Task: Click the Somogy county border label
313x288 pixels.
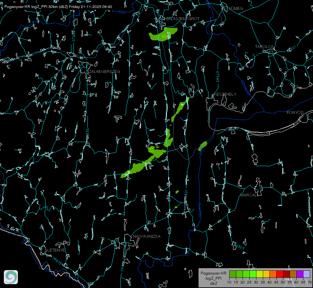Action: (x=200, y=210)
